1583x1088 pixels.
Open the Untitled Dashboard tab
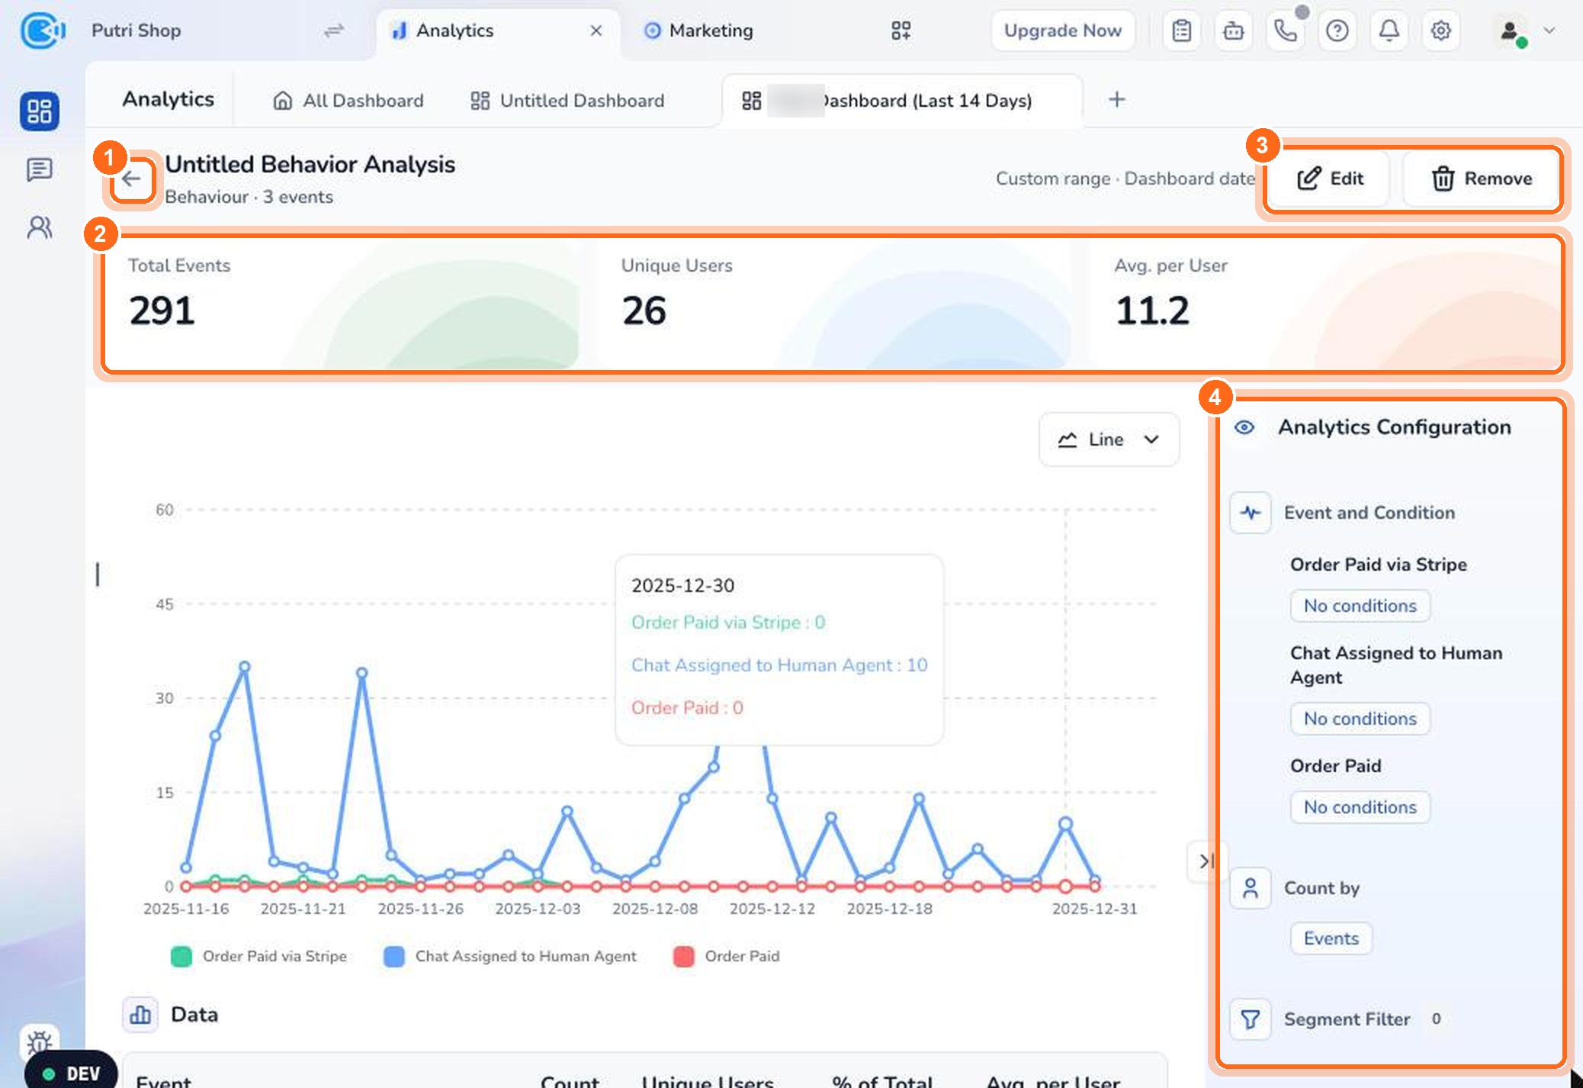pyautogui.click(x=567, y=101)
